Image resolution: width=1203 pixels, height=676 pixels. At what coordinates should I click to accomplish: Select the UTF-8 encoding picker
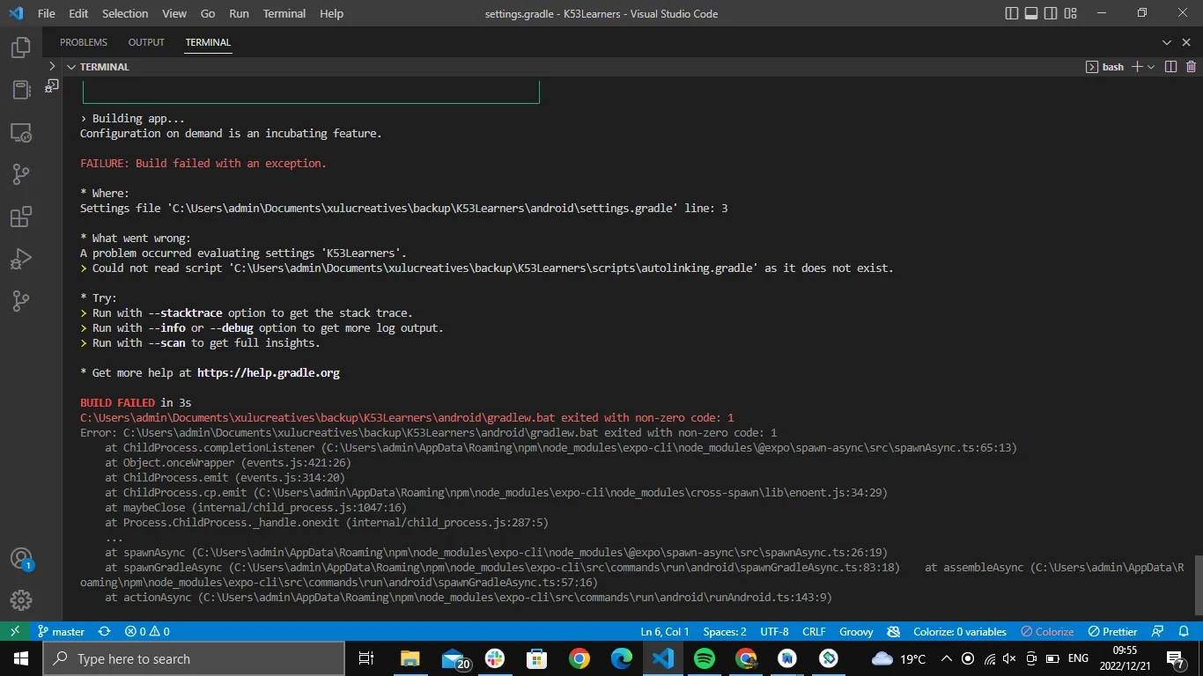click(x=775, y=631)
